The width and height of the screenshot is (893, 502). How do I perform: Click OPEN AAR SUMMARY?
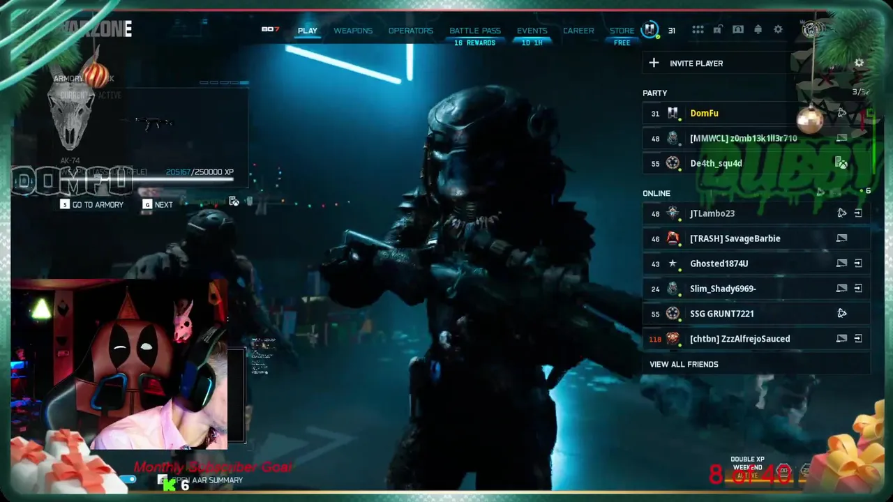pos(199,480)
